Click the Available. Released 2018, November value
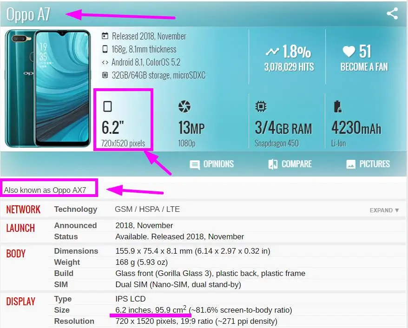This screenshot has width=408, height=328. click(x=179, y=236)
